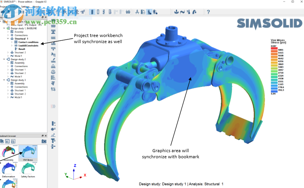Viewport: 304px width, 188px height.
Task: Click the XYZ axis triad in graphics area
Action: coord(75,172)
